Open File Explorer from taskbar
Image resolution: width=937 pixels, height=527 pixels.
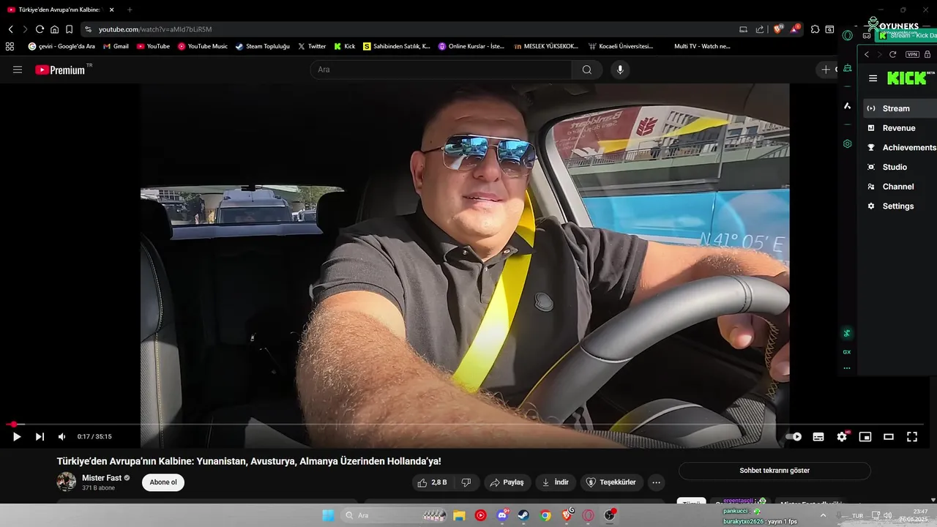[x=458, y=515]
